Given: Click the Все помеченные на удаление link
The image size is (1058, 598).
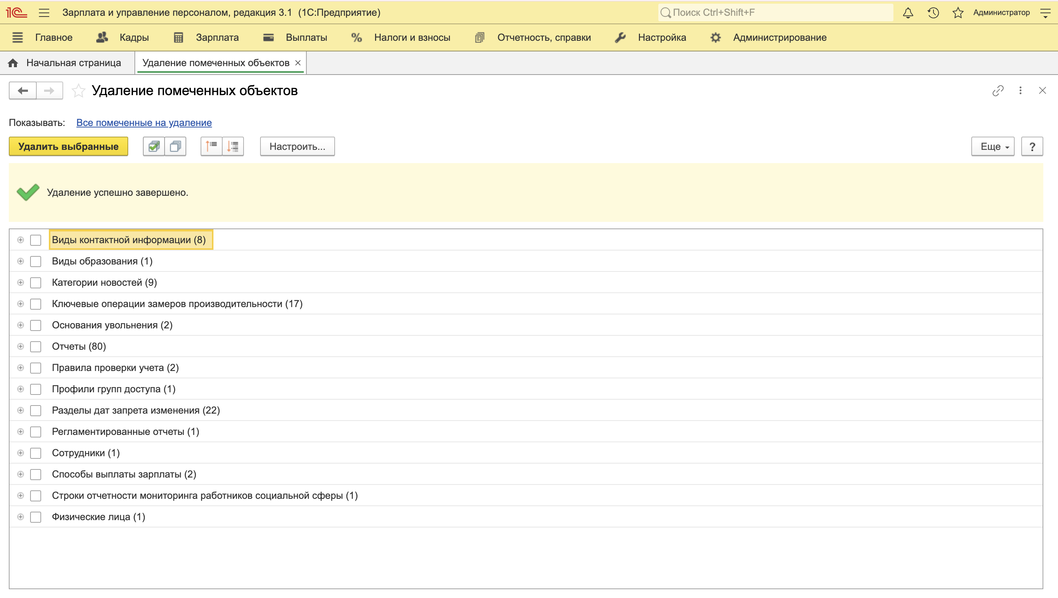Looking at the screenshot, I should click(x=144, y=122).
